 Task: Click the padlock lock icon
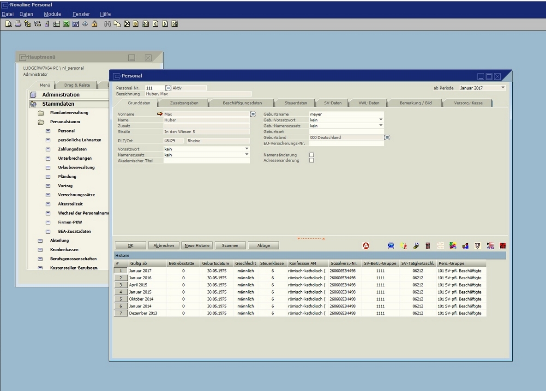tap(94, 24)
